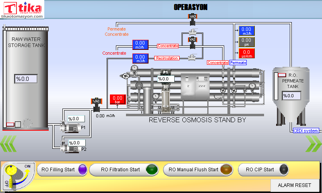Click the red bar pressure display

(x=118, y=100)
